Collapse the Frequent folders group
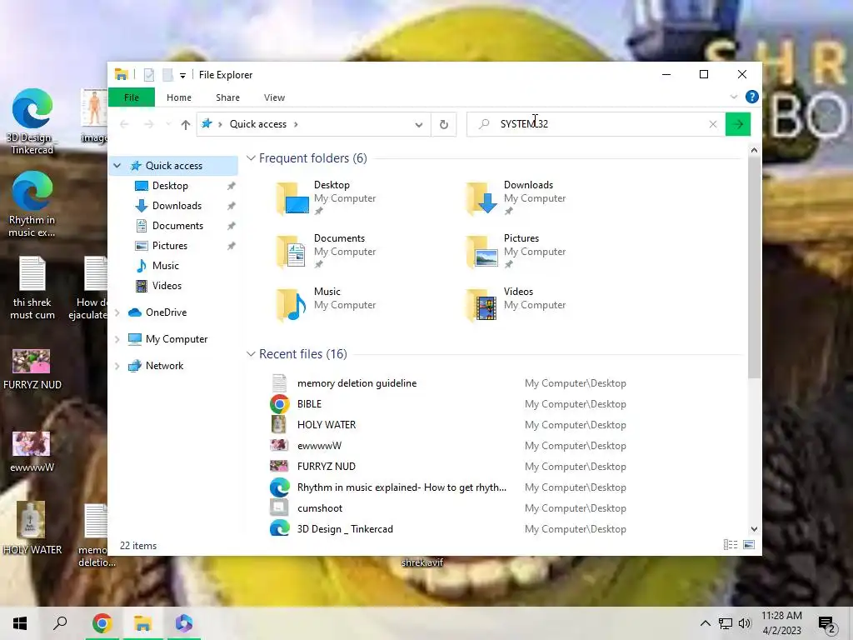 pyautogui.click(x=251, y=158)
